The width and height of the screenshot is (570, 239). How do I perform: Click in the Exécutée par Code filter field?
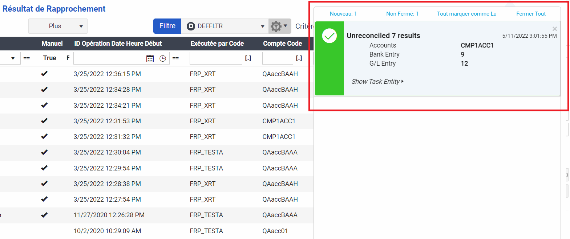pos(215,58)
